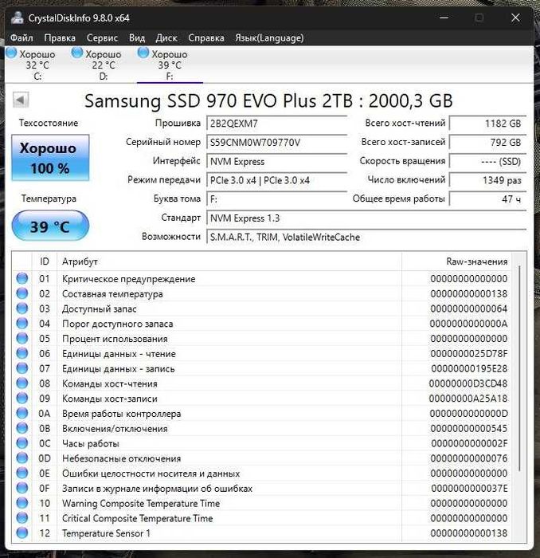Click status orb of Порог доступного запаса row
The width and height of the screenshot is (540, 558).
coord(22,323)
